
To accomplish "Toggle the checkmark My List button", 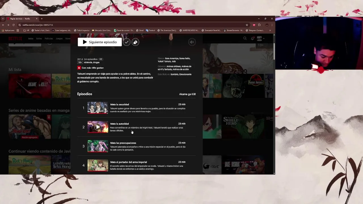I will [126, 42].
